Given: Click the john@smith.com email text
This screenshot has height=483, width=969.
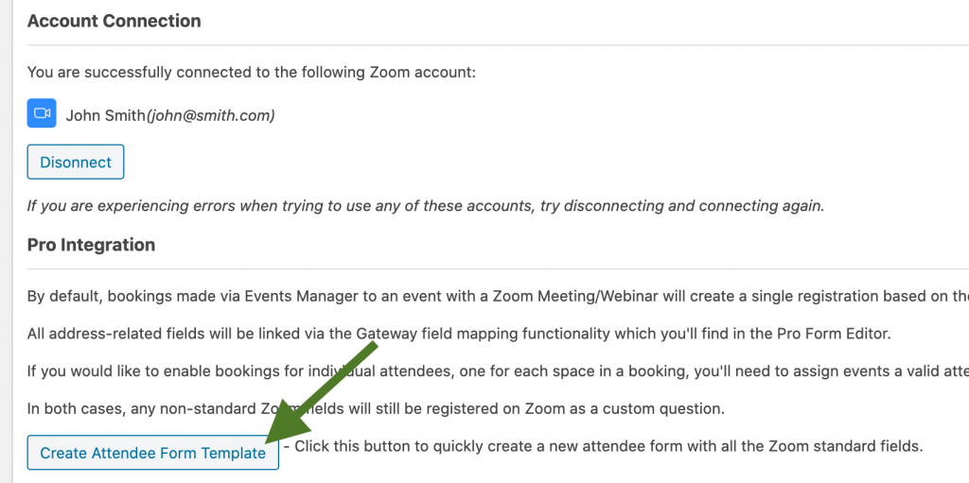Looking at the screenshot, I should pos(209,115).
